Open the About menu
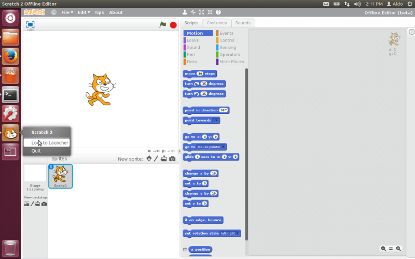The image size is (415, 259). point(116,12)
